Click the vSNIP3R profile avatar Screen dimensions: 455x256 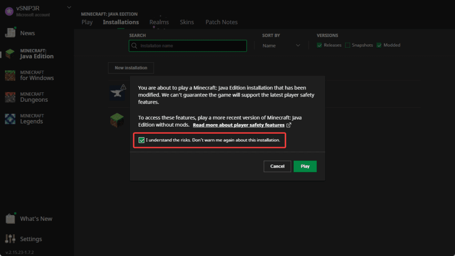point(8,11)
